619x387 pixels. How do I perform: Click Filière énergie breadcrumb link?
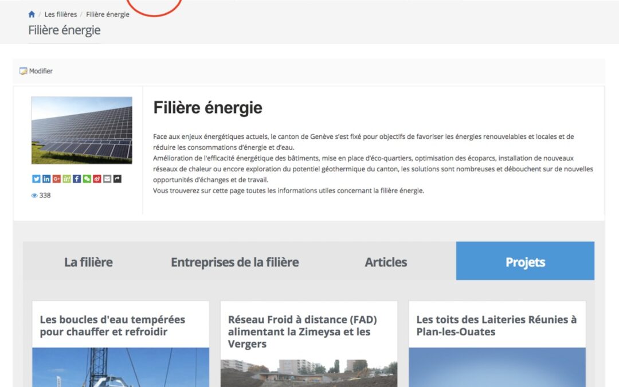click(x=107, y=14)
